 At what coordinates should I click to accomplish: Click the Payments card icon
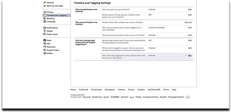[x=45, y=47]
